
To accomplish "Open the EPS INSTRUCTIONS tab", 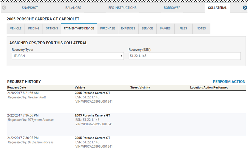I will coord(122,8).
